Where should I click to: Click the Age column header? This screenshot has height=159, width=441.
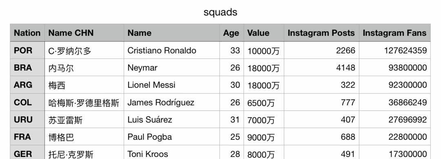(x=232, y=33)
